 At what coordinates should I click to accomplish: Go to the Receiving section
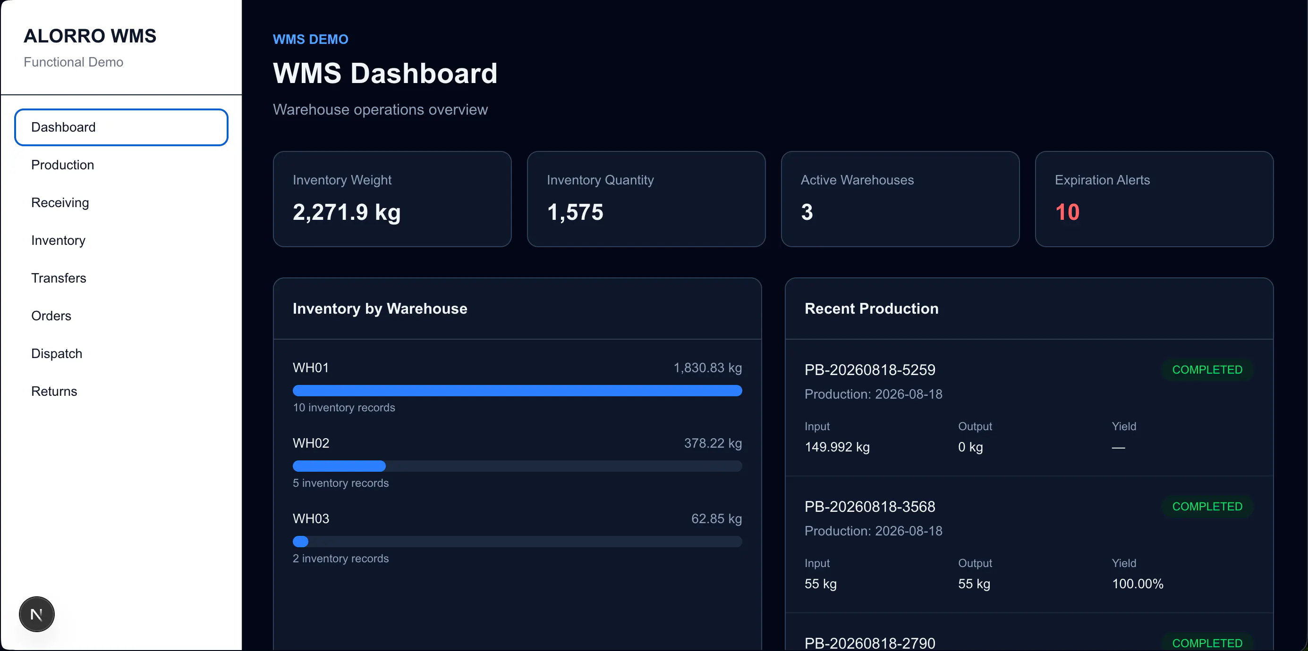(121, 202)
